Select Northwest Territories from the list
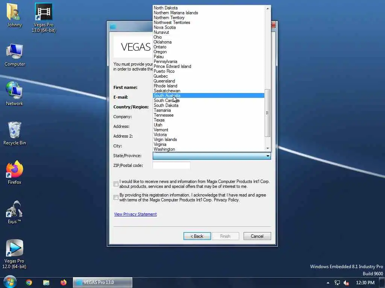The height and width of the screenshot is (288, 385). [208, 22]
